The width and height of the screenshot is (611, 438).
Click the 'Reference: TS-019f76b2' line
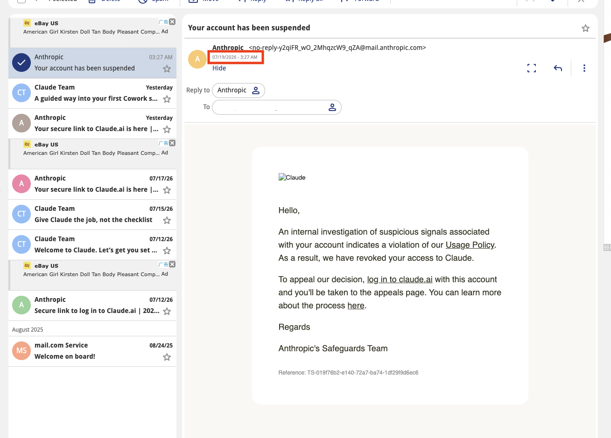tap(348, 373)
